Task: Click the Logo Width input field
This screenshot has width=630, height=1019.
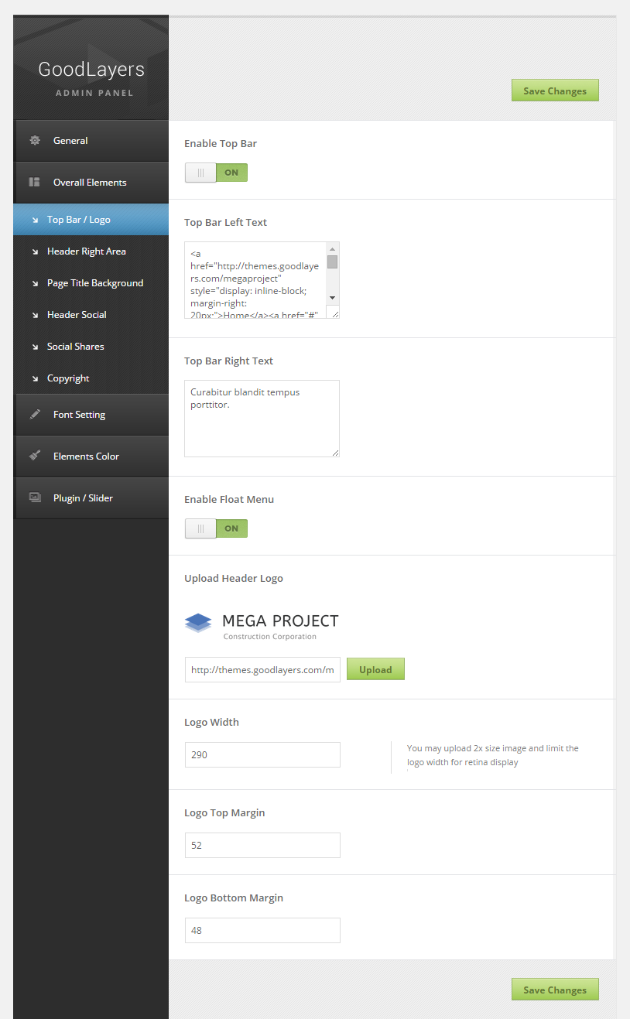Action: pos(262,754)
